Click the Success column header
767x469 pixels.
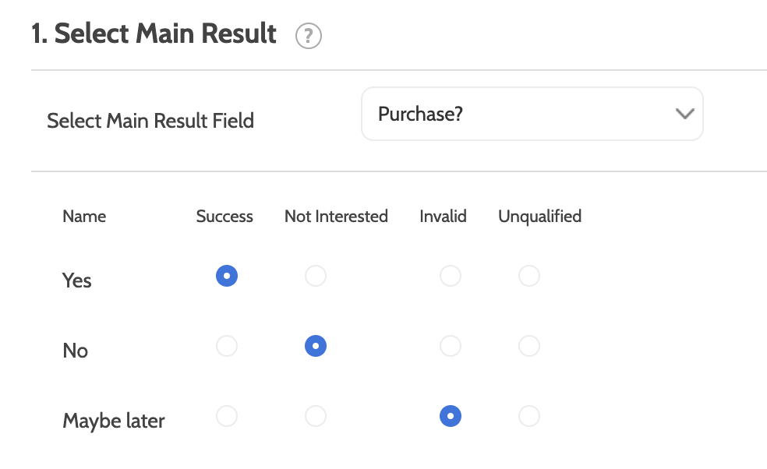(224, 217)
